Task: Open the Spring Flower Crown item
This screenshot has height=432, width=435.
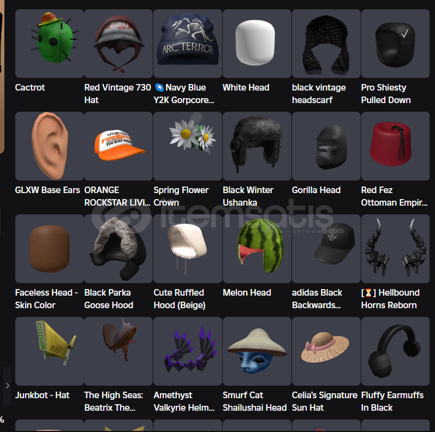Action: click(188, 146)
